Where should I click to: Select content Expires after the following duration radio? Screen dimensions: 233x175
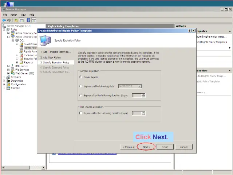point(81,95)
